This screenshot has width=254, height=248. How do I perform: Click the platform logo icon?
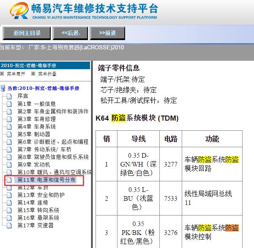tap(19, 11)
